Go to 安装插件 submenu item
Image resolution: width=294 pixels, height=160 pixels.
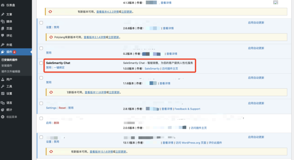coord(7,65)
